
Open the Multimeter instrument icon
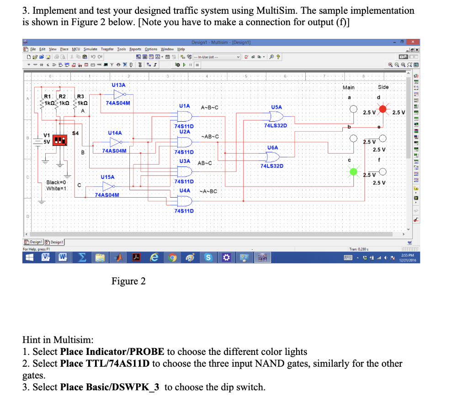click(416, 75)
